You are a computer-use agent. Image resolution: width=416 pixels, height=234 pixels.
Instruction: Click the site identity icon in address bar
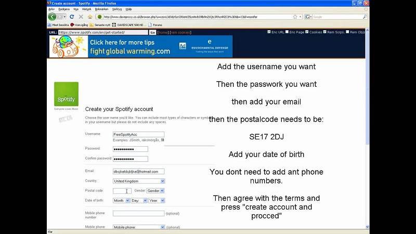pyautogui.click(x=99, y=17)
